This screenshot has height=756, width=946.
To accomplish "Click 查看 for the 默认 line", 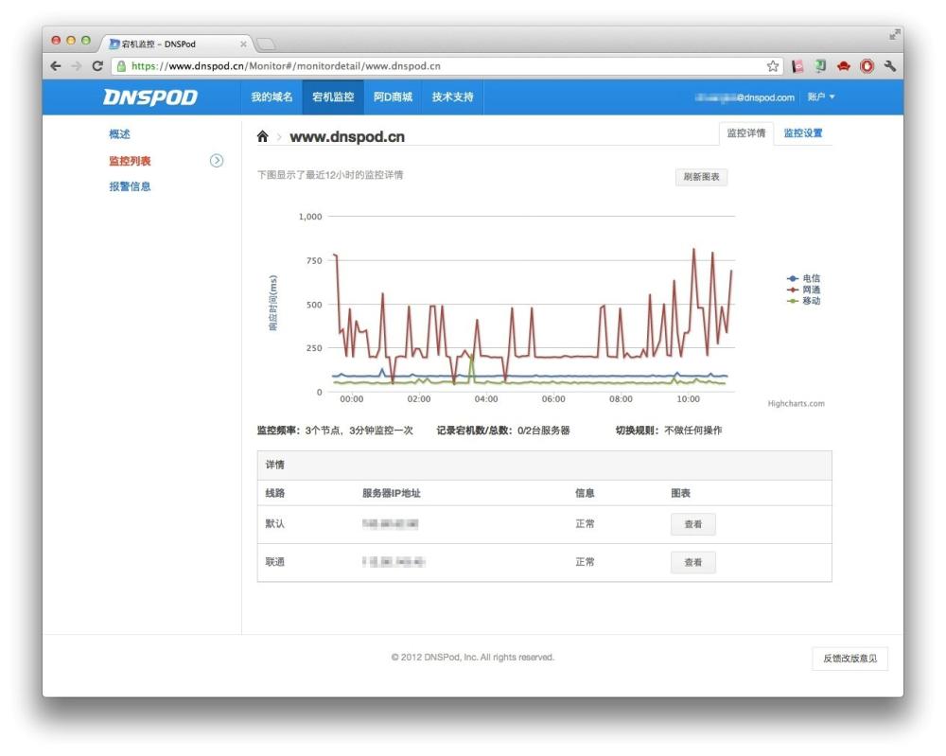I will pos(693,524).
